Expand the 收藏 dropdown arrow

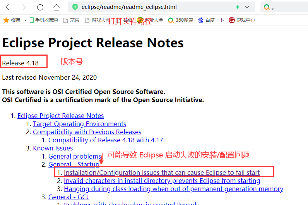coord(25,20)
